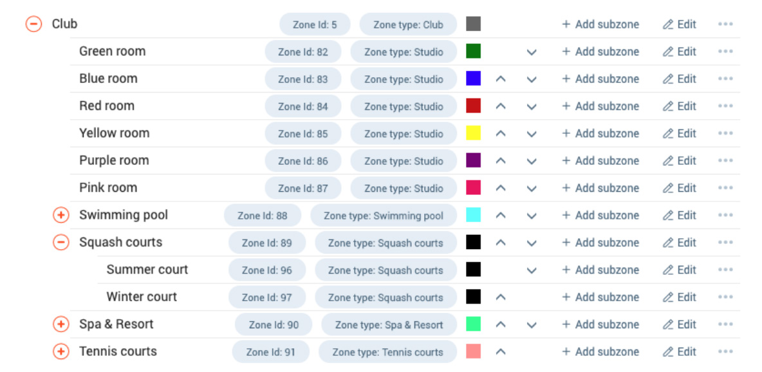Move Spa & Resort down with arrow
Screen dimensions: 762x372
(x=532, y=324)
